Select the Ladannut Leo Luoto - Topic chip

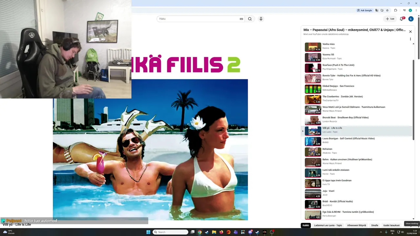pos(328,226)
